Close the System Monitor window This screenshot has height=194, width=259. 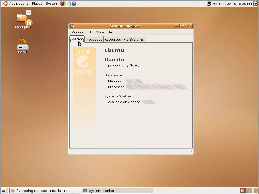click(x=190, y=26)
